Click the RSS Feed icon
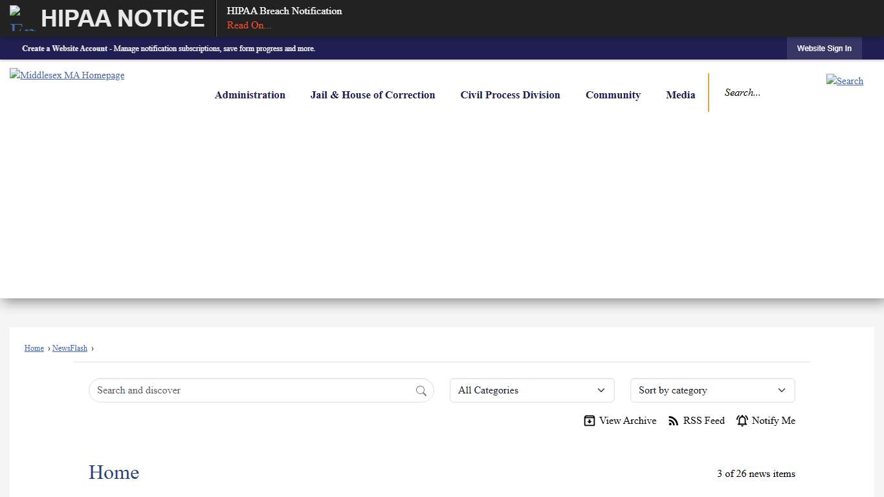Screen dimensions: 884x497 673,421
